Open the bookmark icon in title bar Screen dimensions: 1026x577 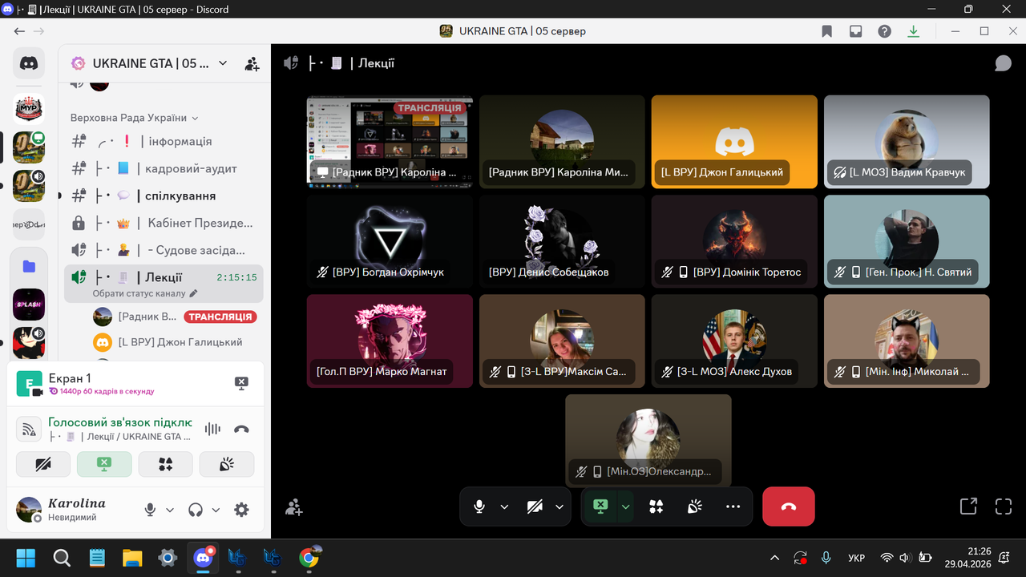click(826, 31)
